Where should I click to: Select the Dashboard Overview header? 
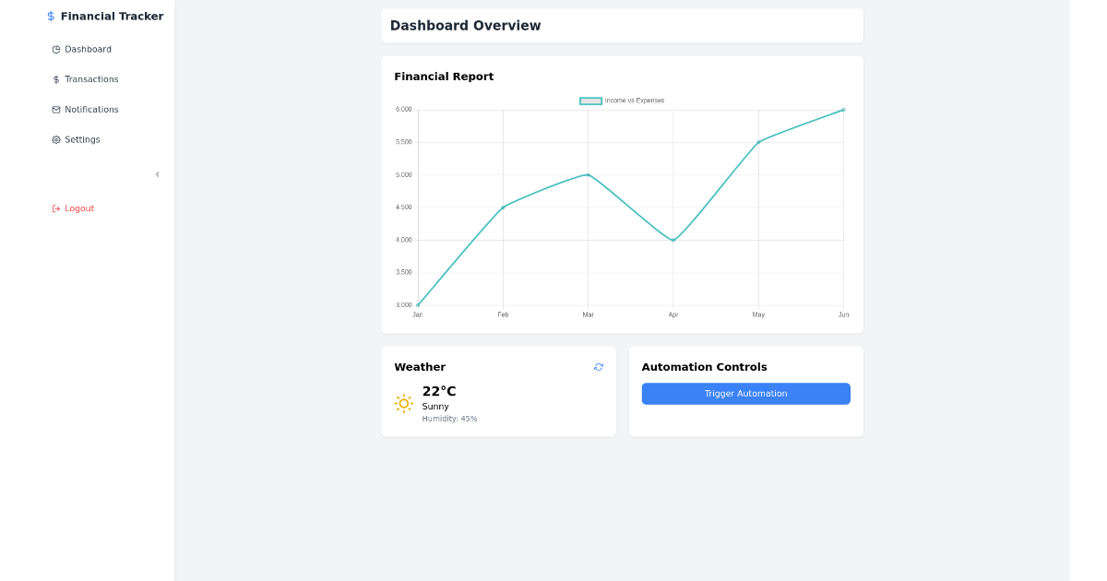point(465,25)
